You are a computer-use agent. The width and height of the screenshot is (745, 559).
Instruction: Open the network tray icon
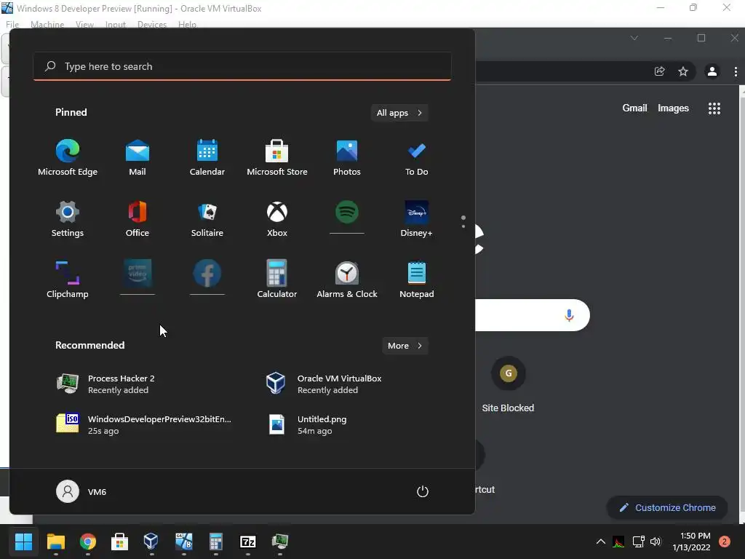tap(638, 542)
